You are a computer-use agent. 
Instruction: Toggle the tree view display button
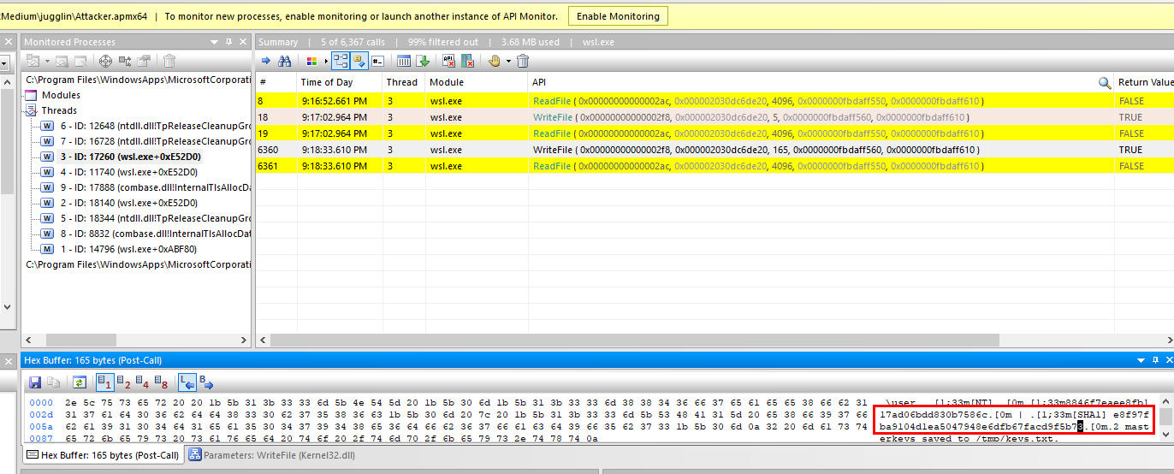(340, 61)
